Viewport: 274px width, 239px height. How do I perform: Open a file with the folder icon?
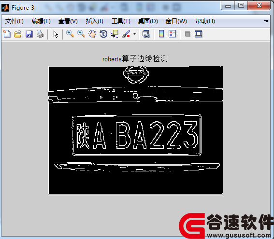[18, 34]
